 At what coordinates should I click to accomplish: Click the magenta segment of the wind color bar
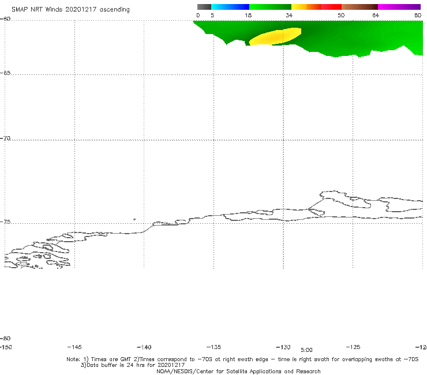pyautogui.click(x=399, y=7)
